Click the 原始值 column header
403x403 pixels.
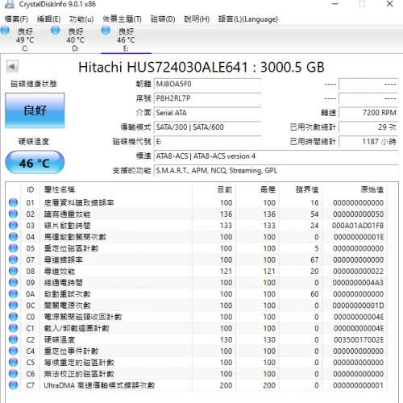[x=355, y=189]
